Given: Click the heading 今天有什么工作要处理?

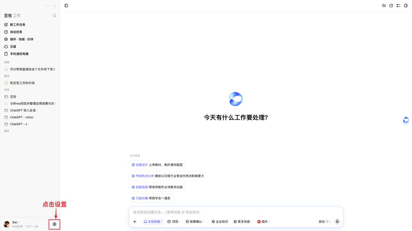Looking at the screenshot, I should click(x=236, y=117).
